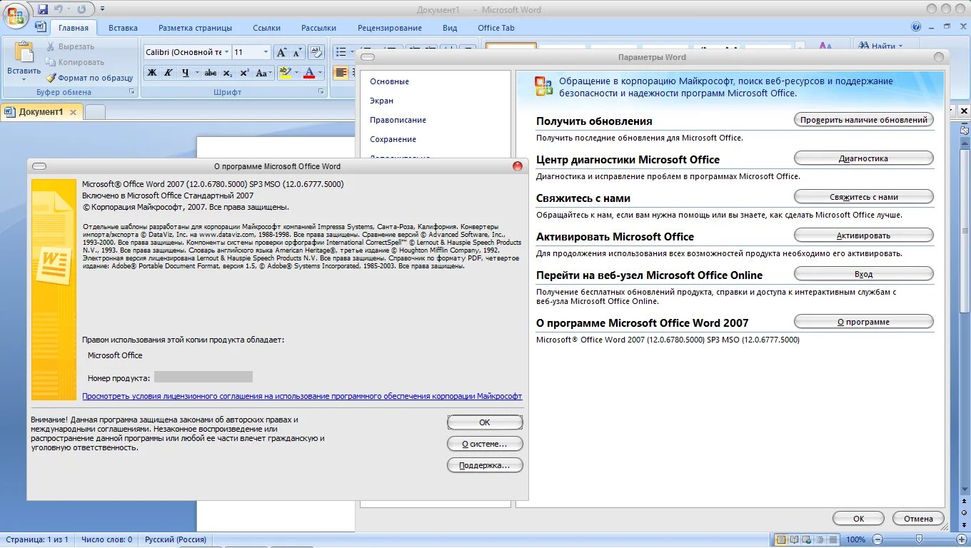This screenshot has height=548, width=971.
Task: Click the bullet list icon
Action: pos(341,52)
